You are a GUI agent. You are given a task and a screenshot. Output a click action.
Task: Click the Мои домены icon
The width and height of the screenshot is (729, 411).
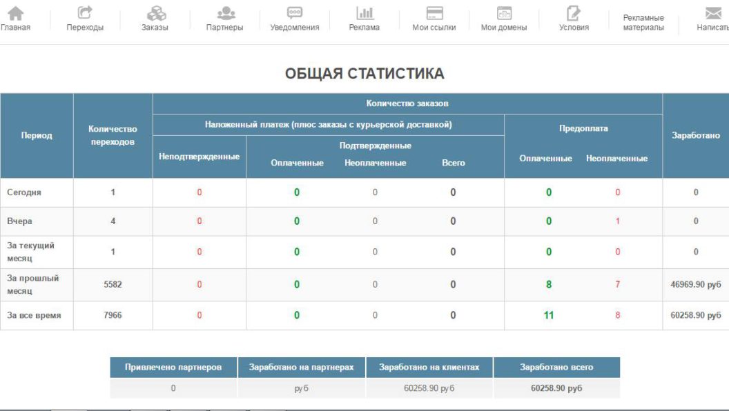pyautogui.click(x=504, y=13)
